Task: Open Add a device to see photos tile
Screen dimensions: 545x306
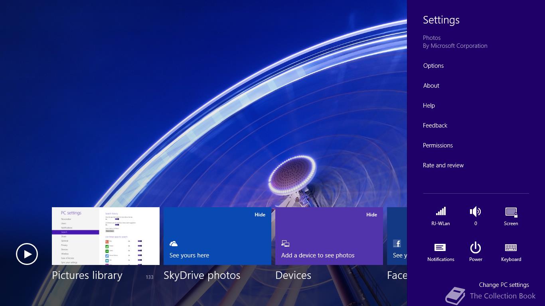Action: pyautogui.click(x=329, y=236)
